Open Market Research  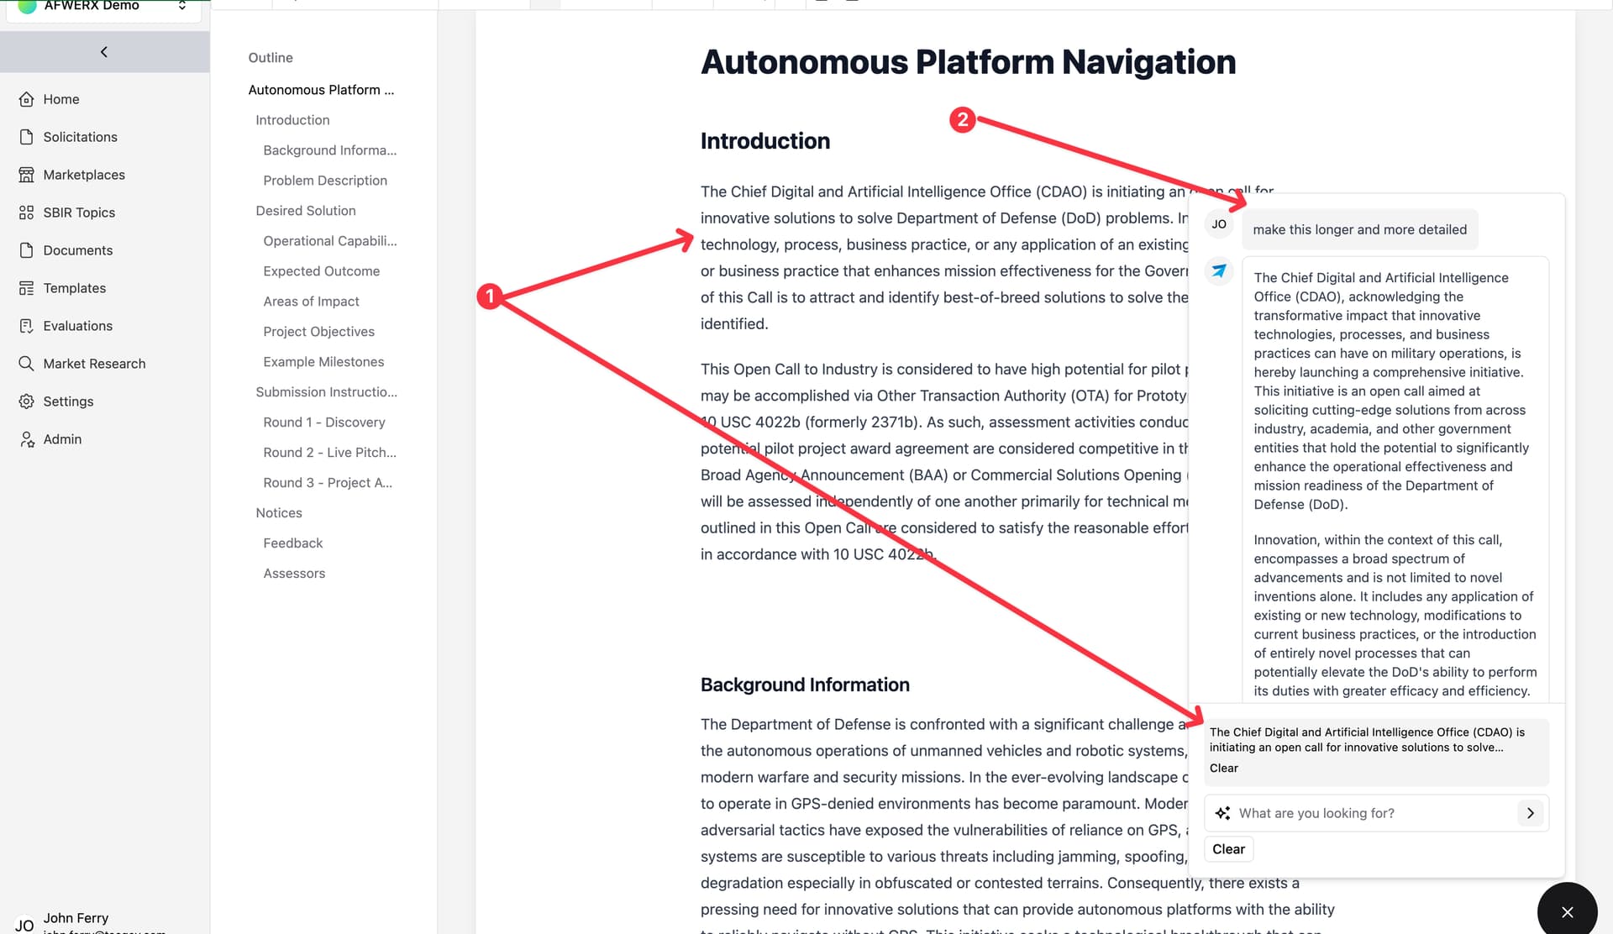[94, 364]
